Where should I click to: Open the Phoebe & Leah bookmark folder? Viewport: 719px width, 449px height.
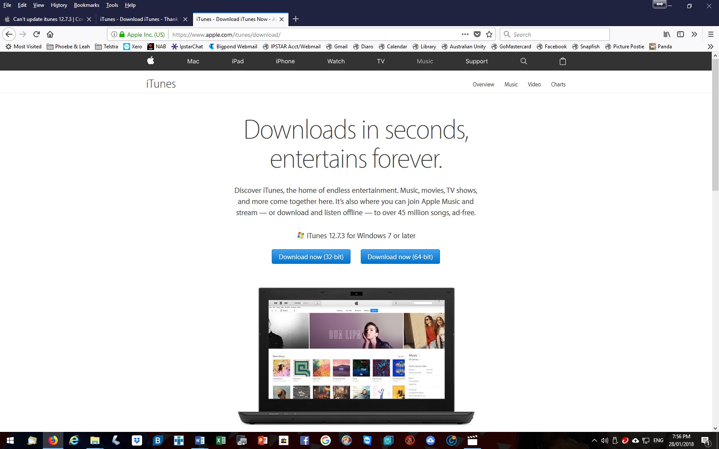click(x=68, y=47)
